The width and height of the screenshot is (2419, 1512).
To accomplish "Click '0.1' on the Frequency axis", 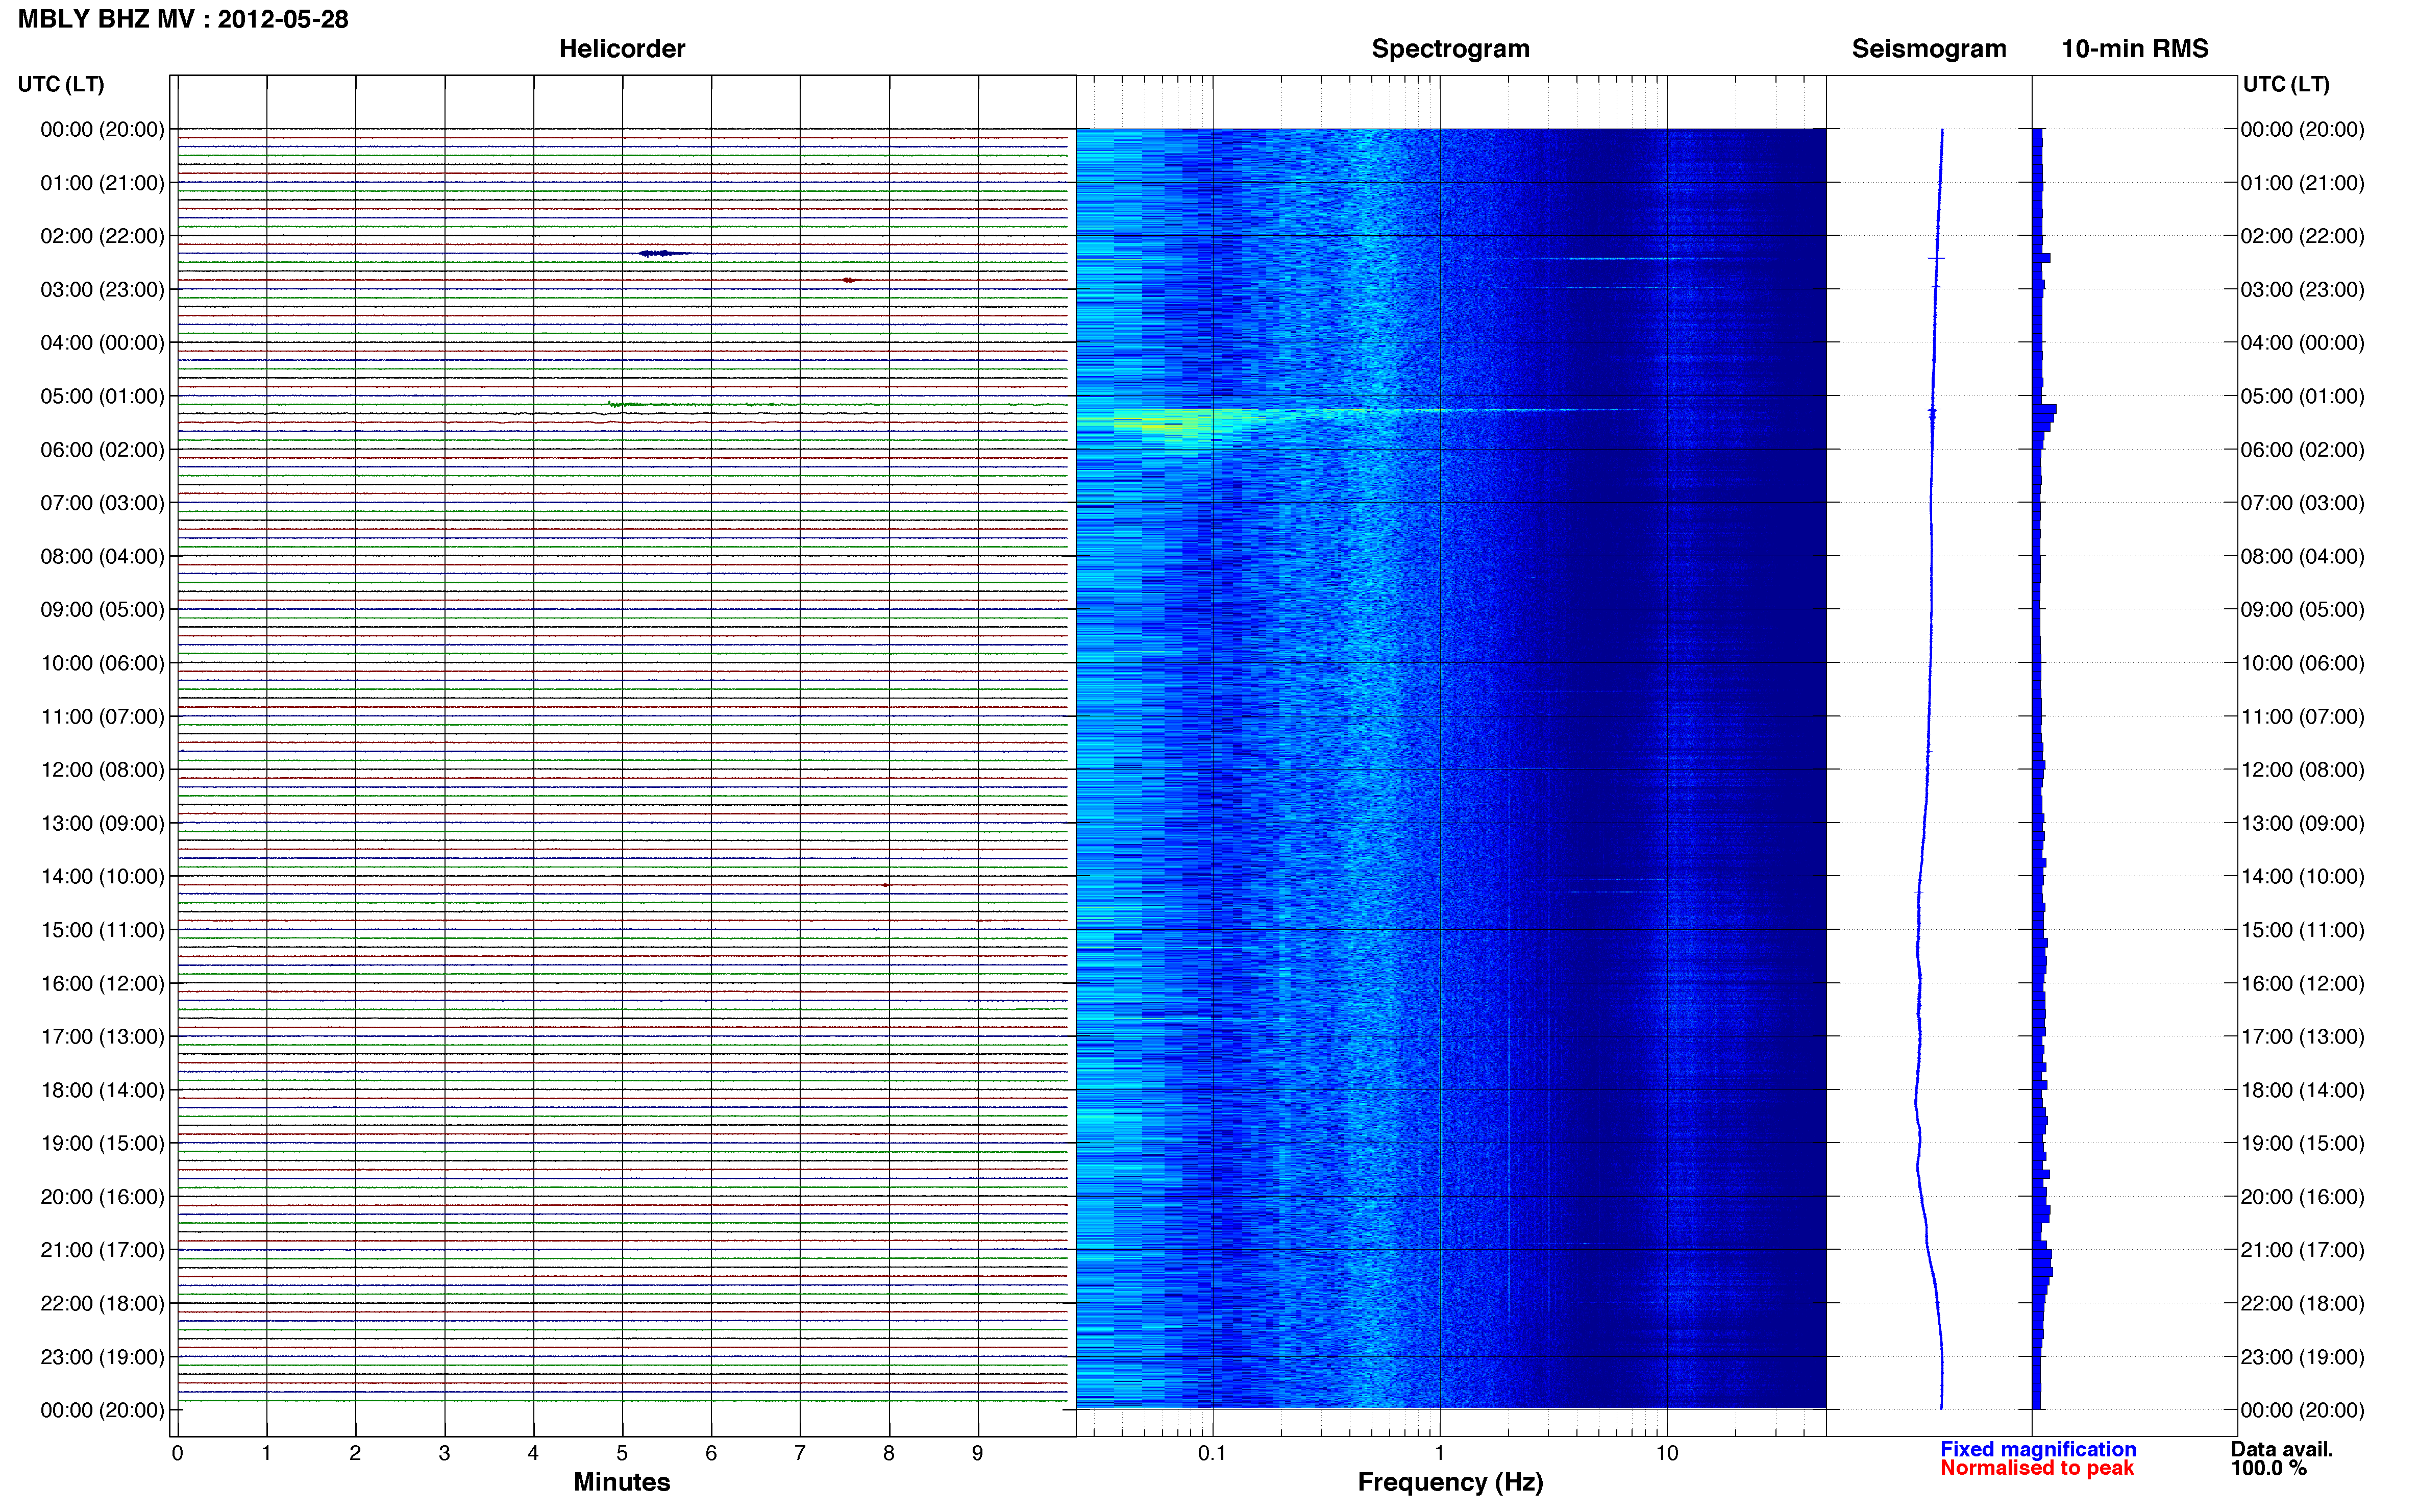I will pyautogui.click(x=1212, y=1453).
